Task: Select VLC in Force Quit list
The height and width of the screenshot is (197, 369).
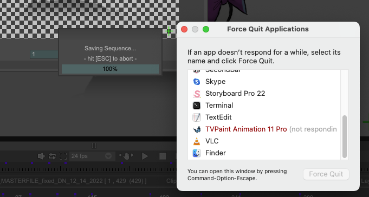Action: tap(264, 141)
